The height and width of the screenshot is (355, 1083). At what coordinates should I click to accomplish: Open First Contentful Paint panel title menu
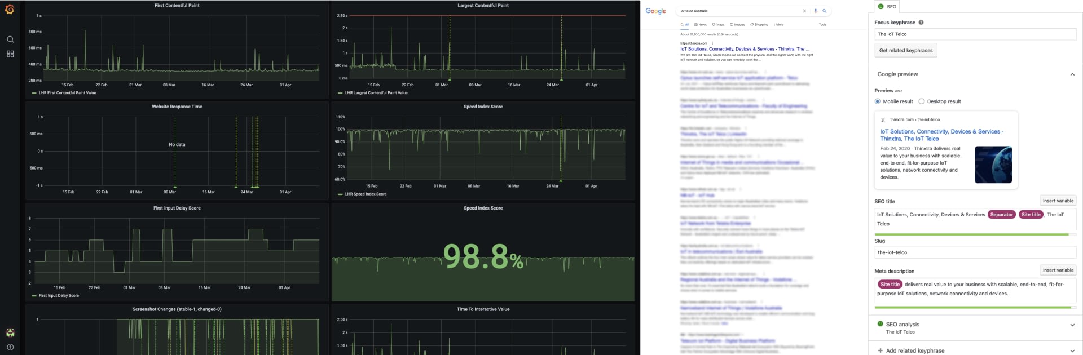(x=177, y=6)
